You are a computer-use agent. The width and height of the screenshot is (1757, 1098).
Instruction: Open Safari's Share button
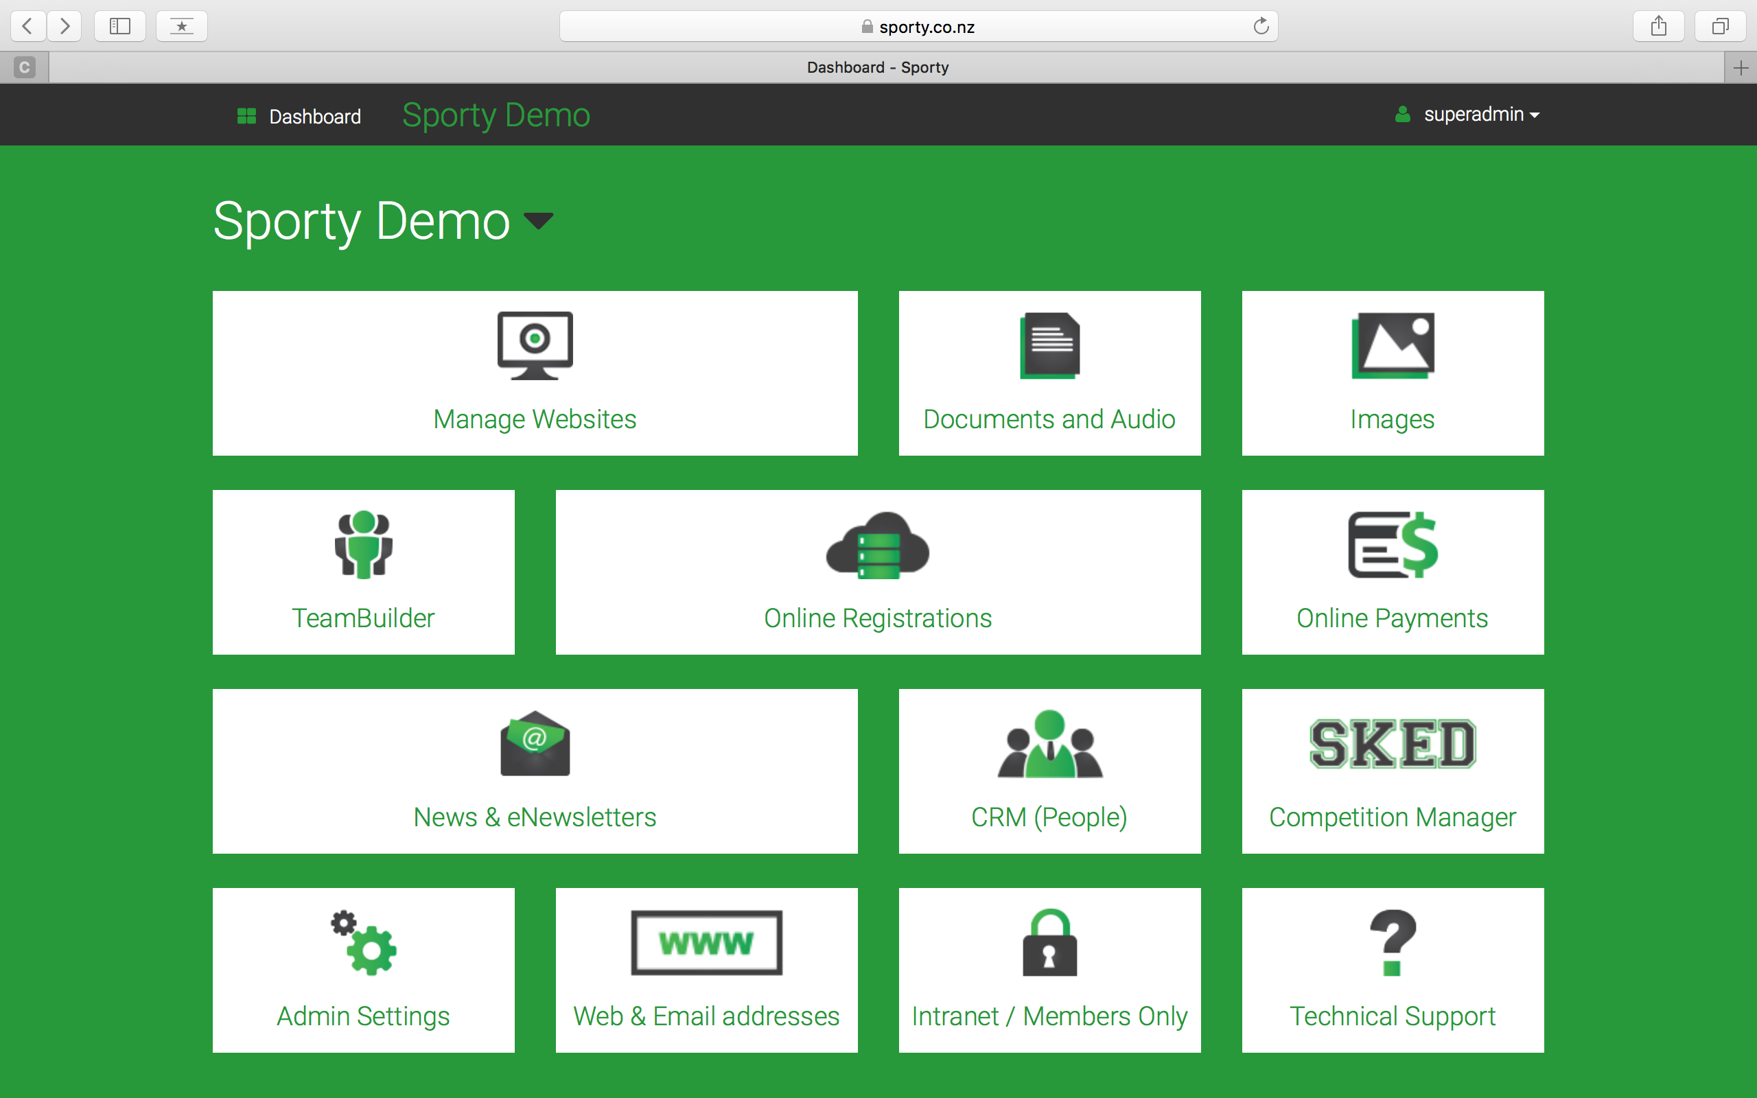click(x=1658, y=26)
